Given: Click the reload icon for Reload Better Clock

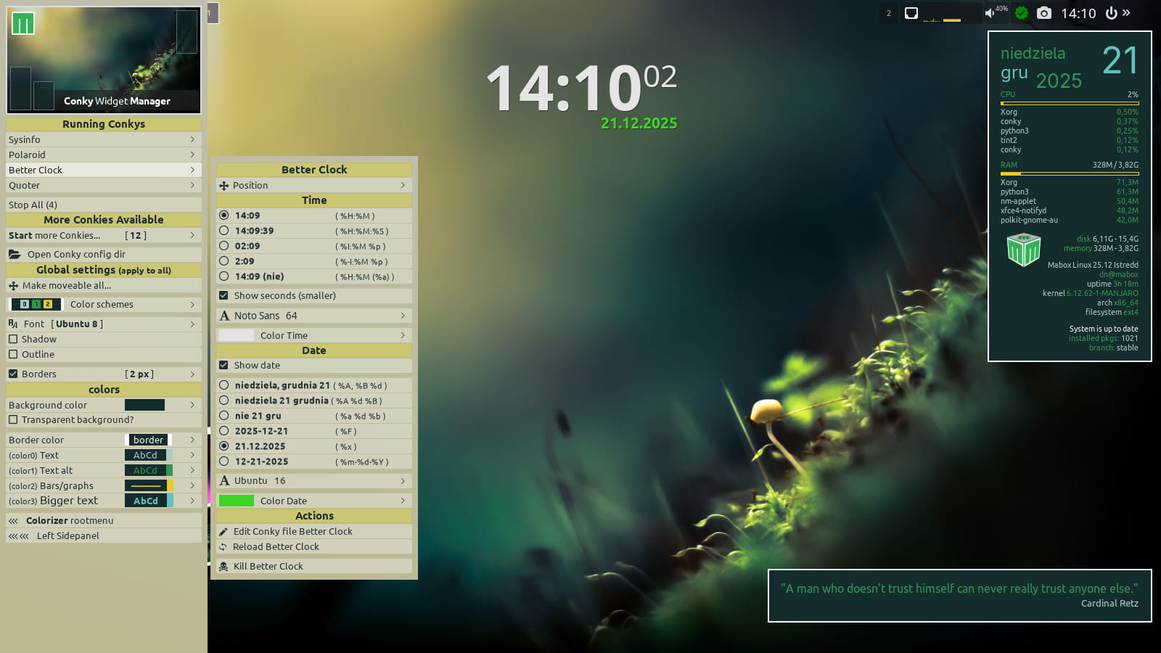Looking at the screenshot, I should point(223,547).
